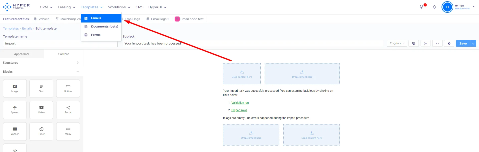Click the desktop preview icon button
The image size is (479, 152).
pyautogui.click(x=414, y=43)
